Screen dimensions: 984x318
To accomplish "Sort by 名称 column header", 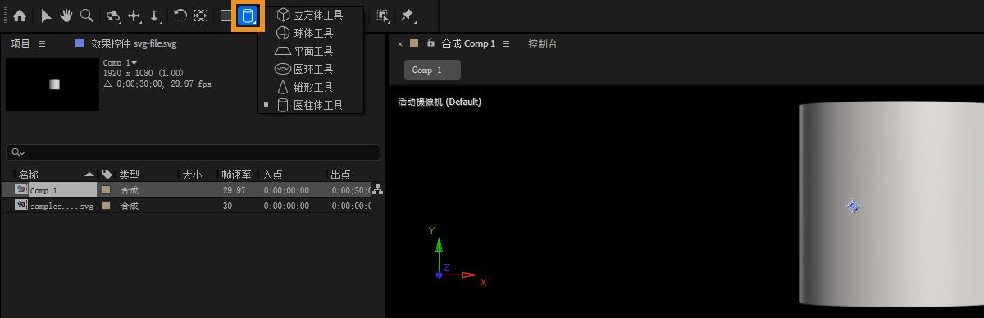I will click(x=29, y=175).
